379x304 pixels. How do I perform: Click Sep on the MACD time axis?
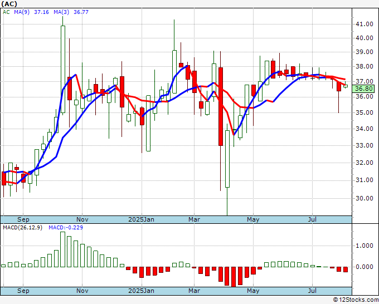tap(23, 291)
